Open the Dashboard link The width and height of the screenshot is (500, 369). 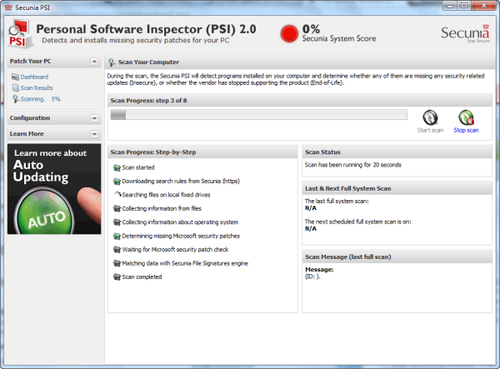point(34,77)
